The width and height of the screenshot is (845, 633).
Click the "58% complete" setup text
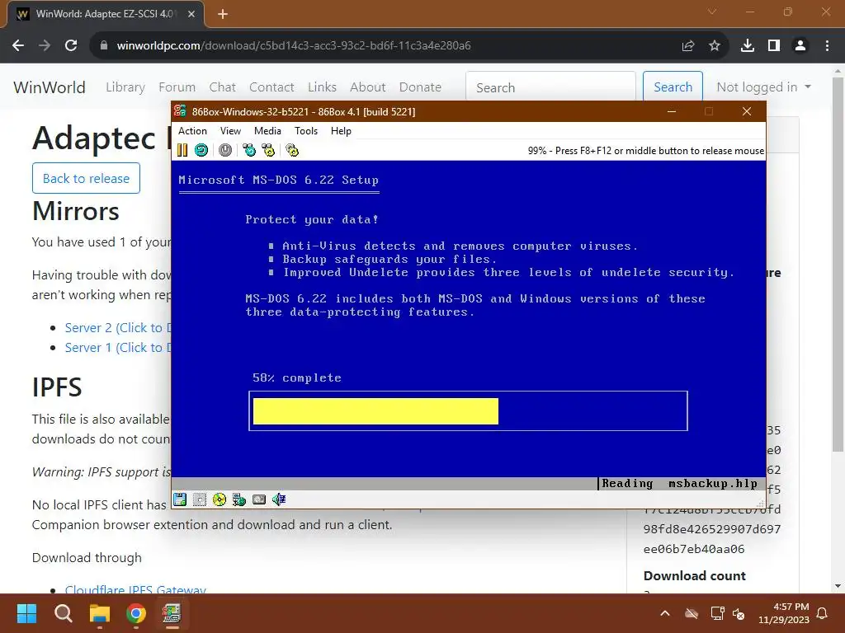[297, 377]
